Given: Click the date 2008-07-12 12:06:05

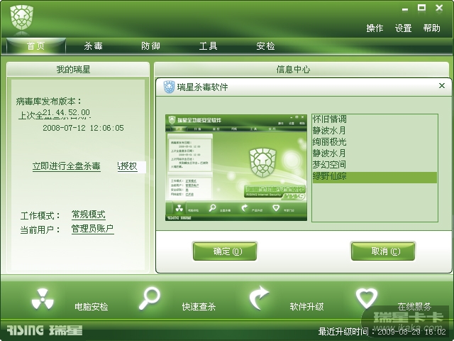Looking at the screenshot, I should [84, 128].
